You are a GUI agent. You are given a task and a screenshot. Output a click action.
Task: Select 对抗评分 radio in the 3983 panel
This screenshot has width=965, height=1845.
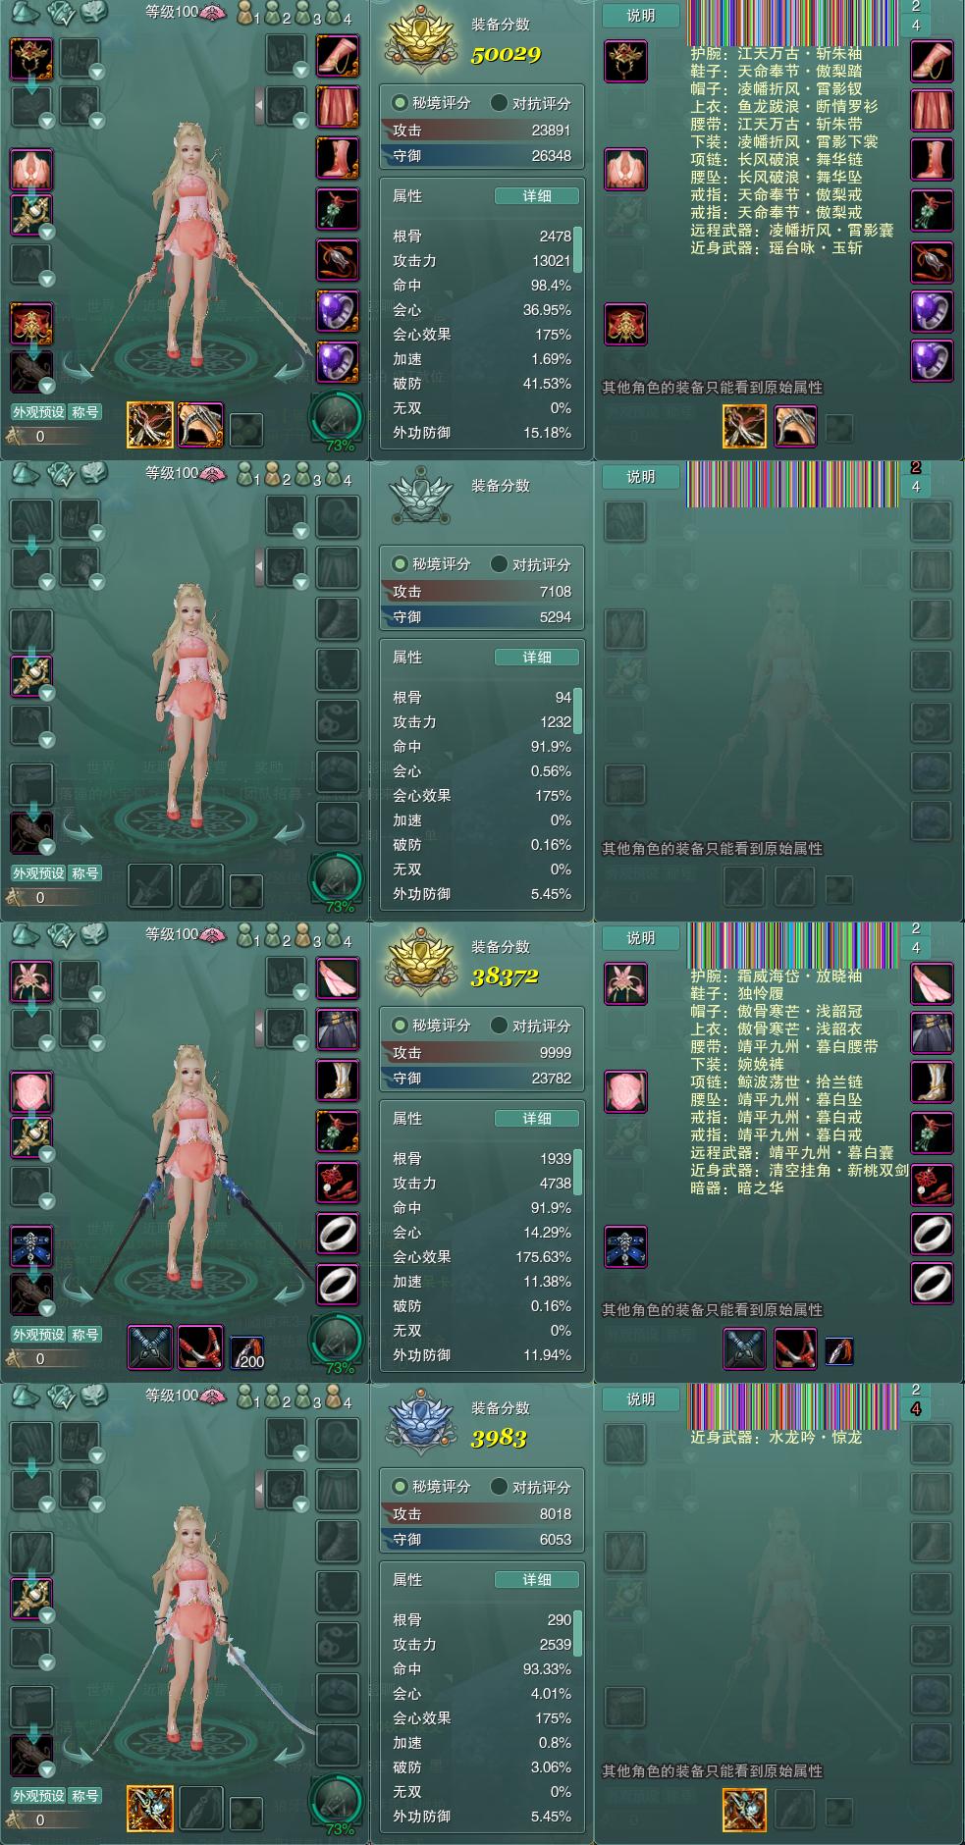499,1486
